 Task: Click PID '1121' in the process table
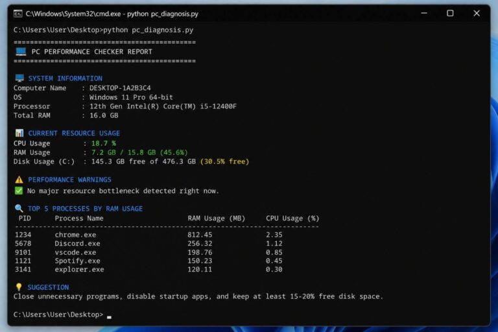tap(23, 261)
